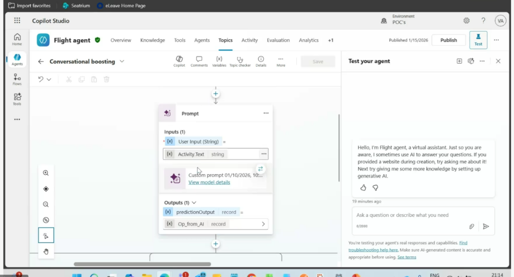Click the Comments icon in toolbar
The image size is (514, 277).
199,61
